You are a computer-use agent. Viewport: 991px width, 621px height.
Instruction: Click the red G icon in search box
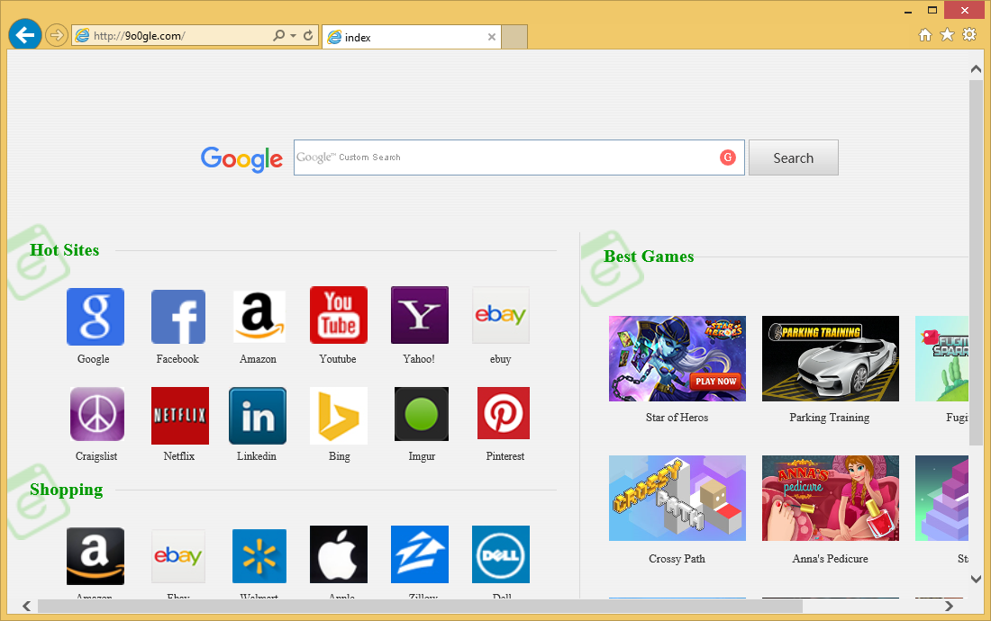click(727, 157)
